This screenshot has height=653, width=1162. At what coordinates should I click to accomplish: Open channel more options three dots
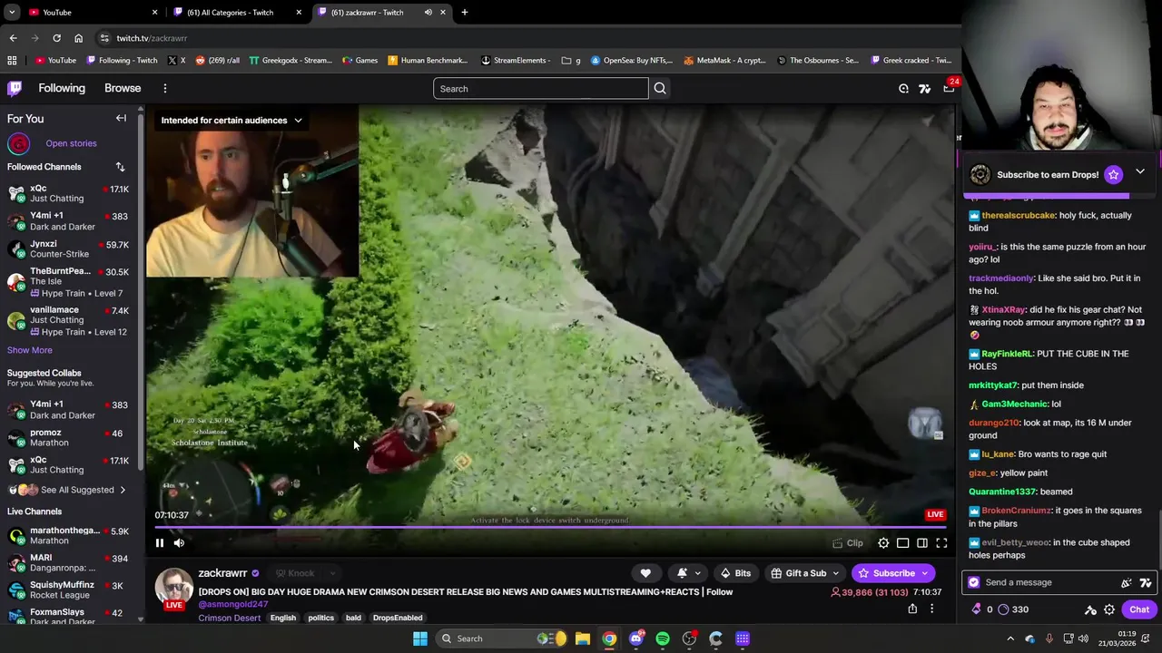tap(931, 609)
